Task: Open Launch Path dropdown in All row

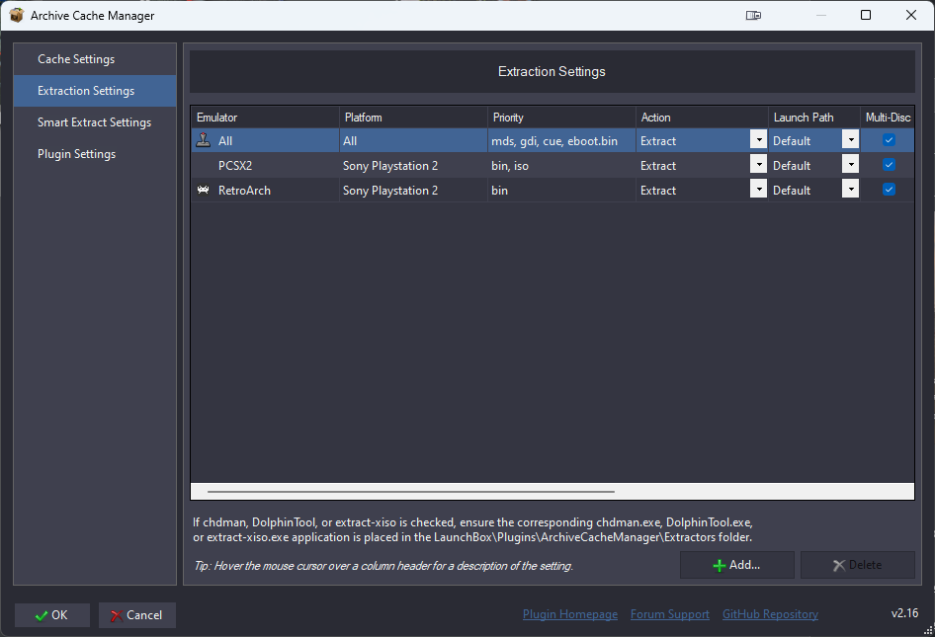Action: pyautogui.click(x=850, y=140)
